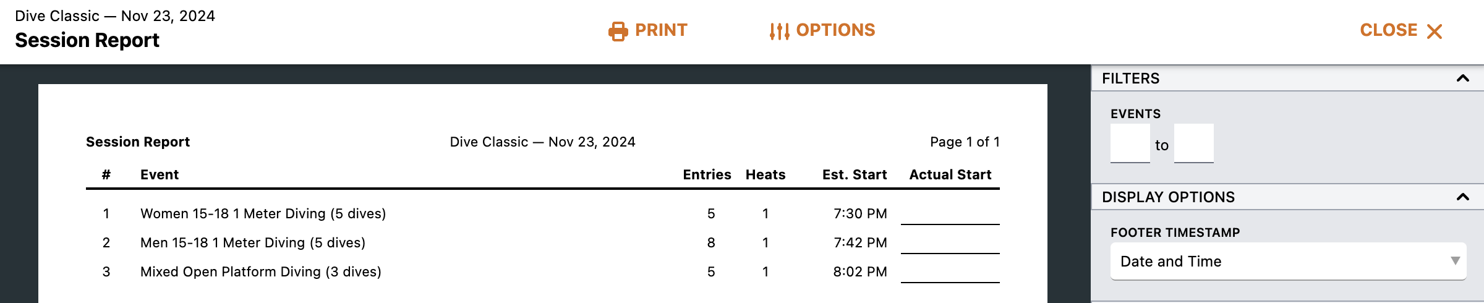Click the Est. Start column header
The width and height of the screenshot is (1484, 303).
854,175
